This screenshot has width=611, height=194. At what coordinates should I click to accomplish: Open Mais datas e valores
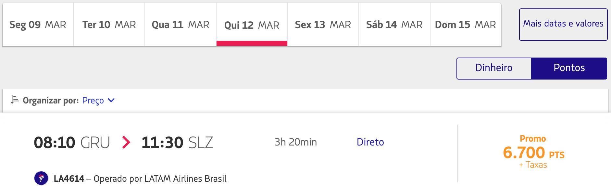coord(563,25)
